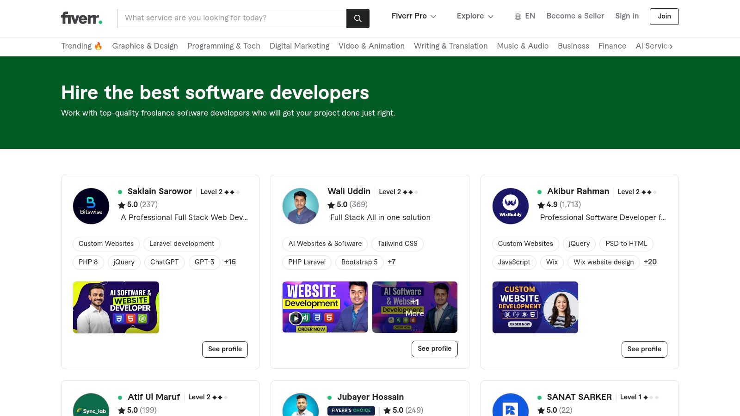Expand the +20 tags on Akibur Rahman's card
This screenshot has height=416, width=740.
click(x=650, y=262)
